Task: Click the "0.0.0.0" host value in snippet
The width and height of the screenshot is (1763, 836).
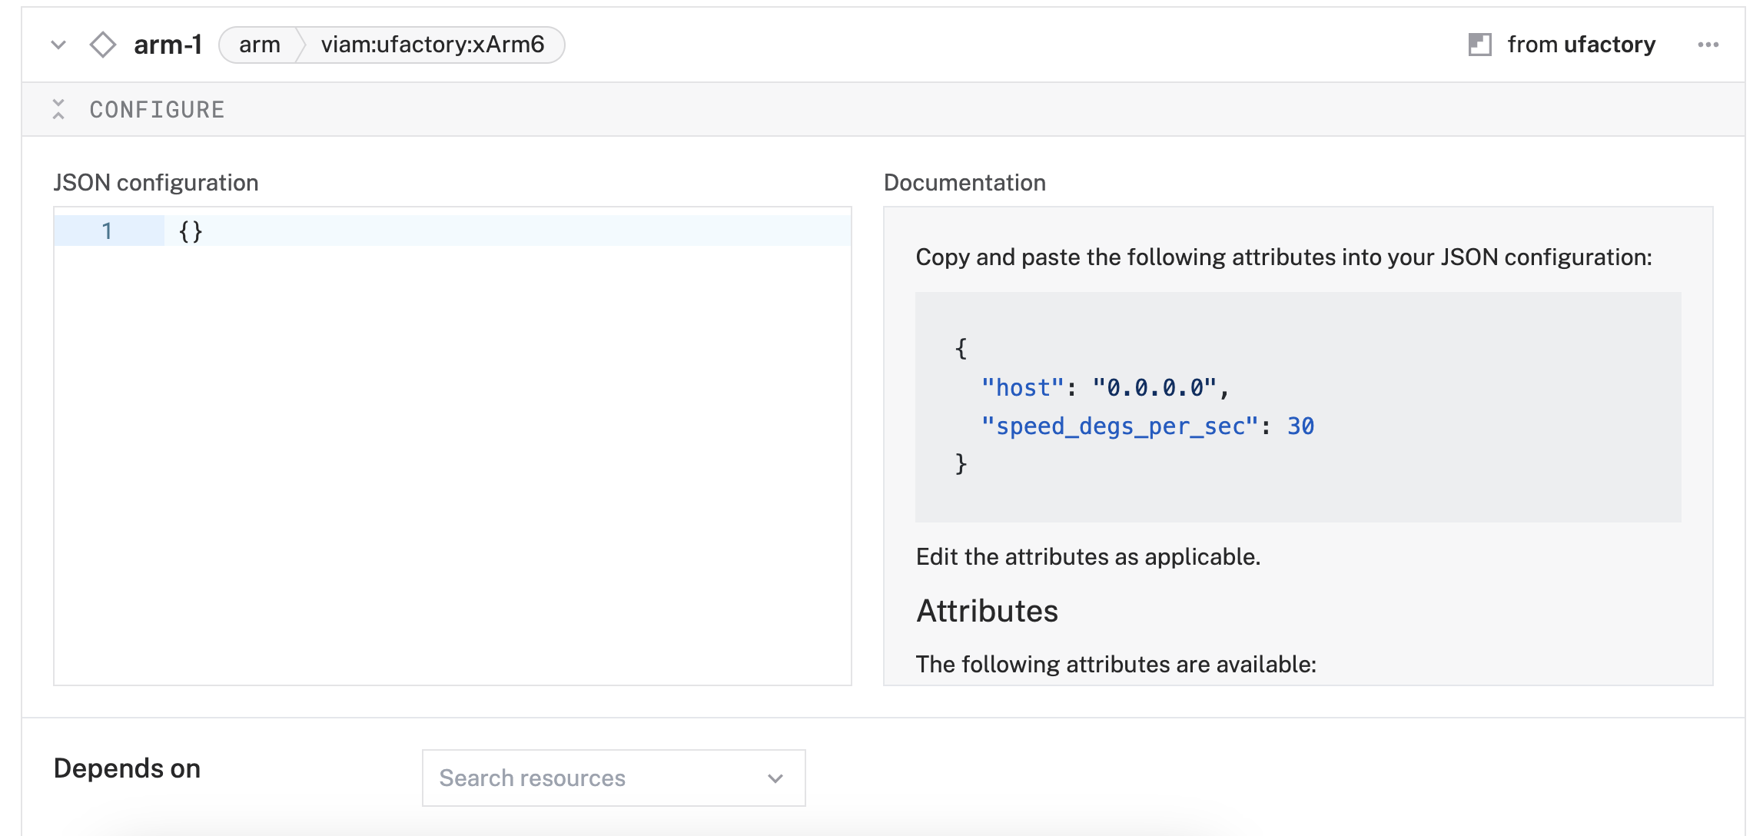Action: [1154, 388]
